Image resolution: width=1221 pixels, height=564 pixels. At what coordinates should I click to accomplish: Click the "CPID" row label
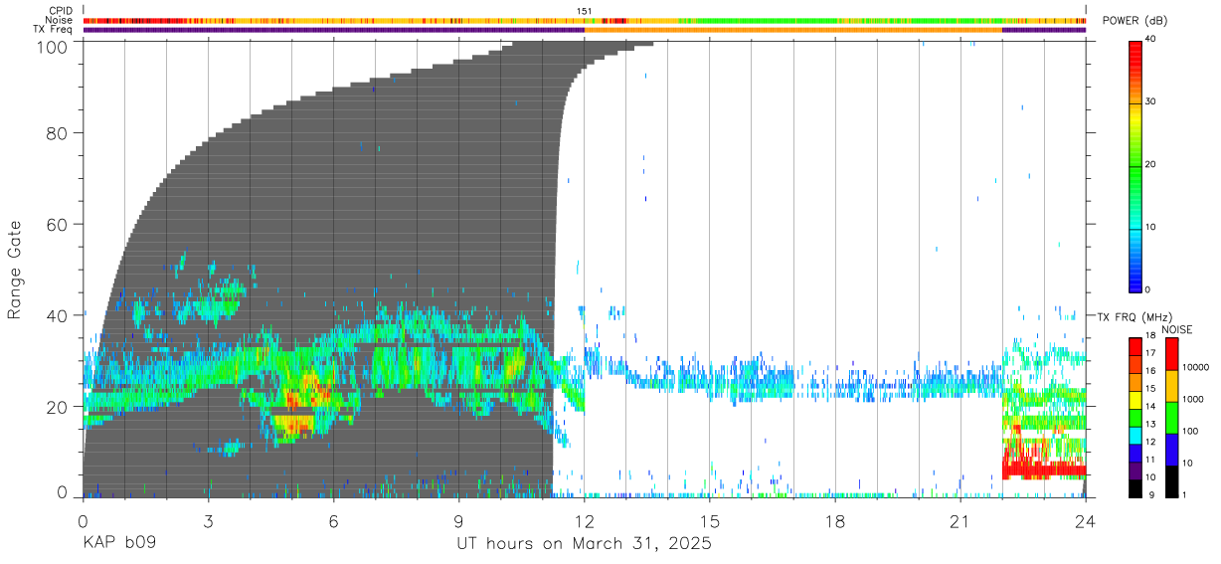(x=61, y=11)
